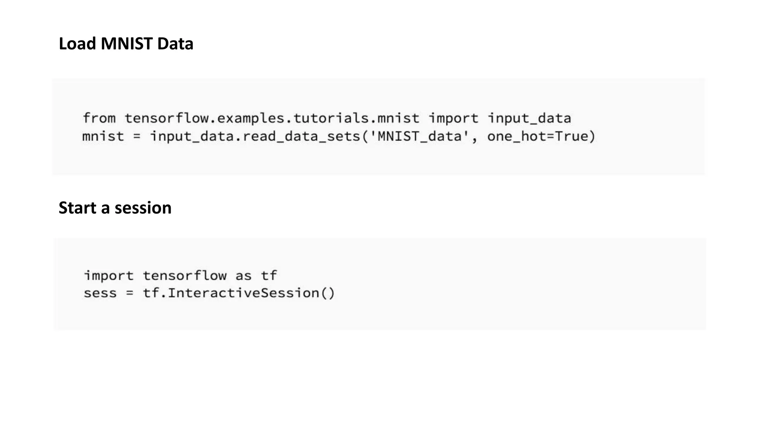Click the equals sign after 'sess'
The width and height of the screenshot is (758, 426).
[129, 293]
